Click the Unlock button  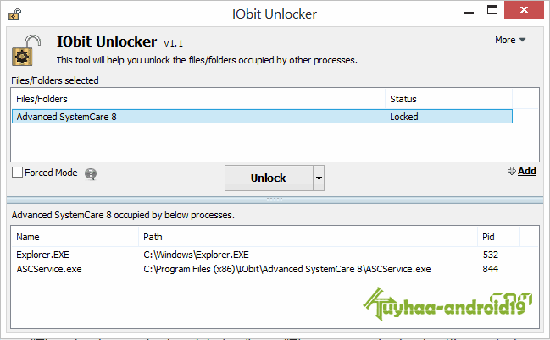click(x=269, y=178)
